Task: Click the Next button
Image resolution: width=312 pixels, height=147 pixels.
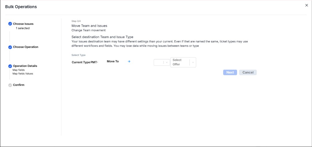Action: [x=230, y=72]
